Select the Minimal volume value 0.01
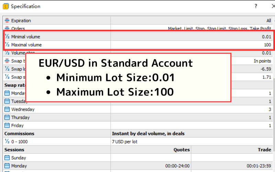Screen dimensions: 275x172 point(266,36)
